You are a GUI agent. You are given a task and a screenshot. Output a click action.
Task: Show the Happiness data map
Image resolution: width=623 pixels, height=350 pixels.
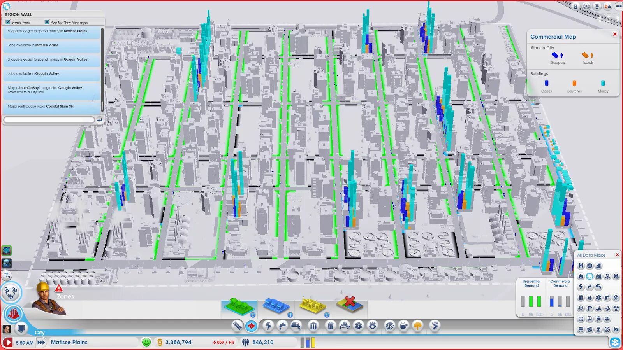coord(590,266)
